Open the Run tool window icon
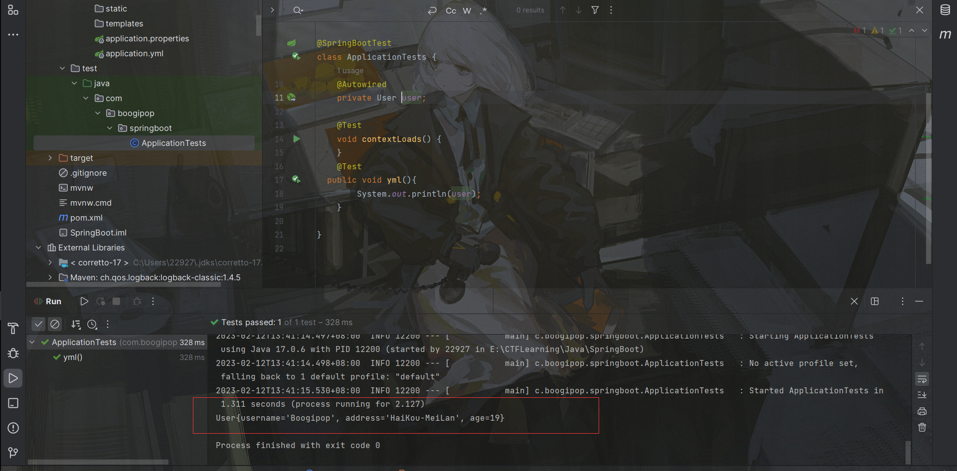Viewport: 957px width, 471px height. tap(13, 378)
